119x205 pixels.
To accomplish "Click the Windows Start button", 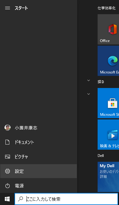I will [7, 199].
